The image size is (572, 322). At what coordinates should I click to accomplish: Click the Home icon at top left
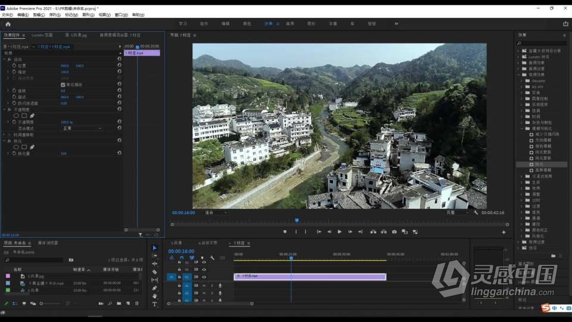point(8,24)
